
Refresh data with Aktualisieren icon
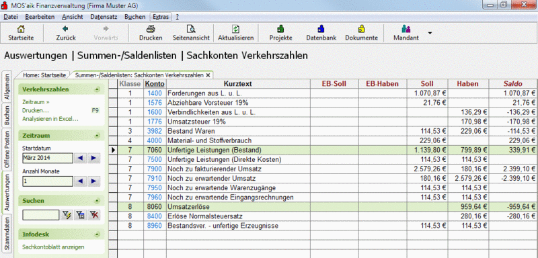pos(236,29)
